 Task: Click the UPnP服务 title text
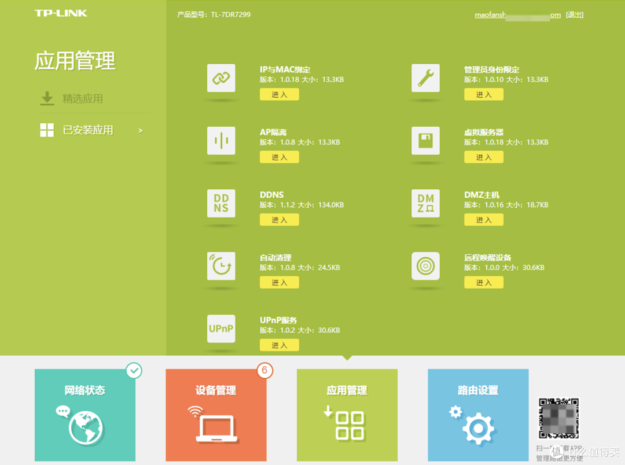[x=278, y=320]
